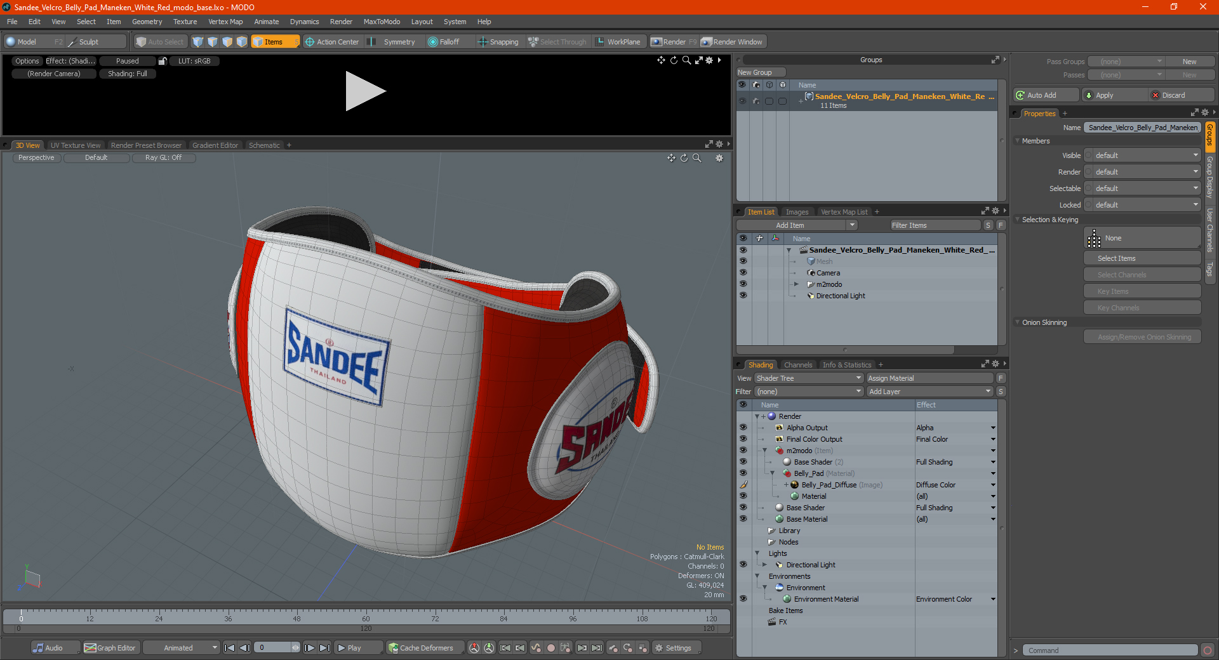Viewport: 1219px width, 660px height.
Task: Click the render preview unlock padlock icon
Action: click(163, 61)
